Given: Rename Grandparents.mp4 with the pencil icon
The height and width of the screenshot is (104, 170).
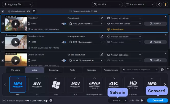Looking at the screenshot, I should (x=102, y=36).
